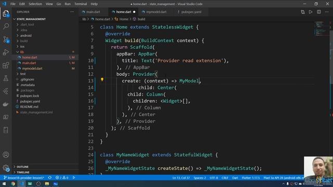This screenshot has width=333, height=187.
Task: Close unsaved home.dart tab dot
Action: (x=134, y=12)
